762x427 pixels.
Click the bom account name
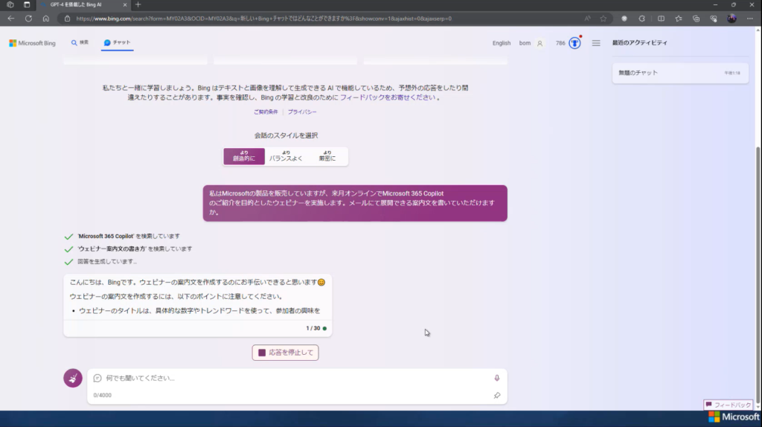pos(525,43)
